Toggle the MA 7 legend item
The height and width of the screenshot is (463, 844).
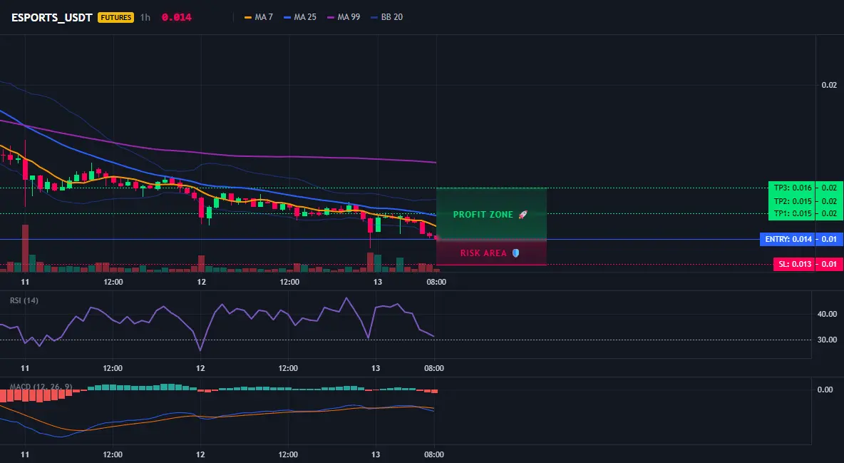tap(258, 17)
